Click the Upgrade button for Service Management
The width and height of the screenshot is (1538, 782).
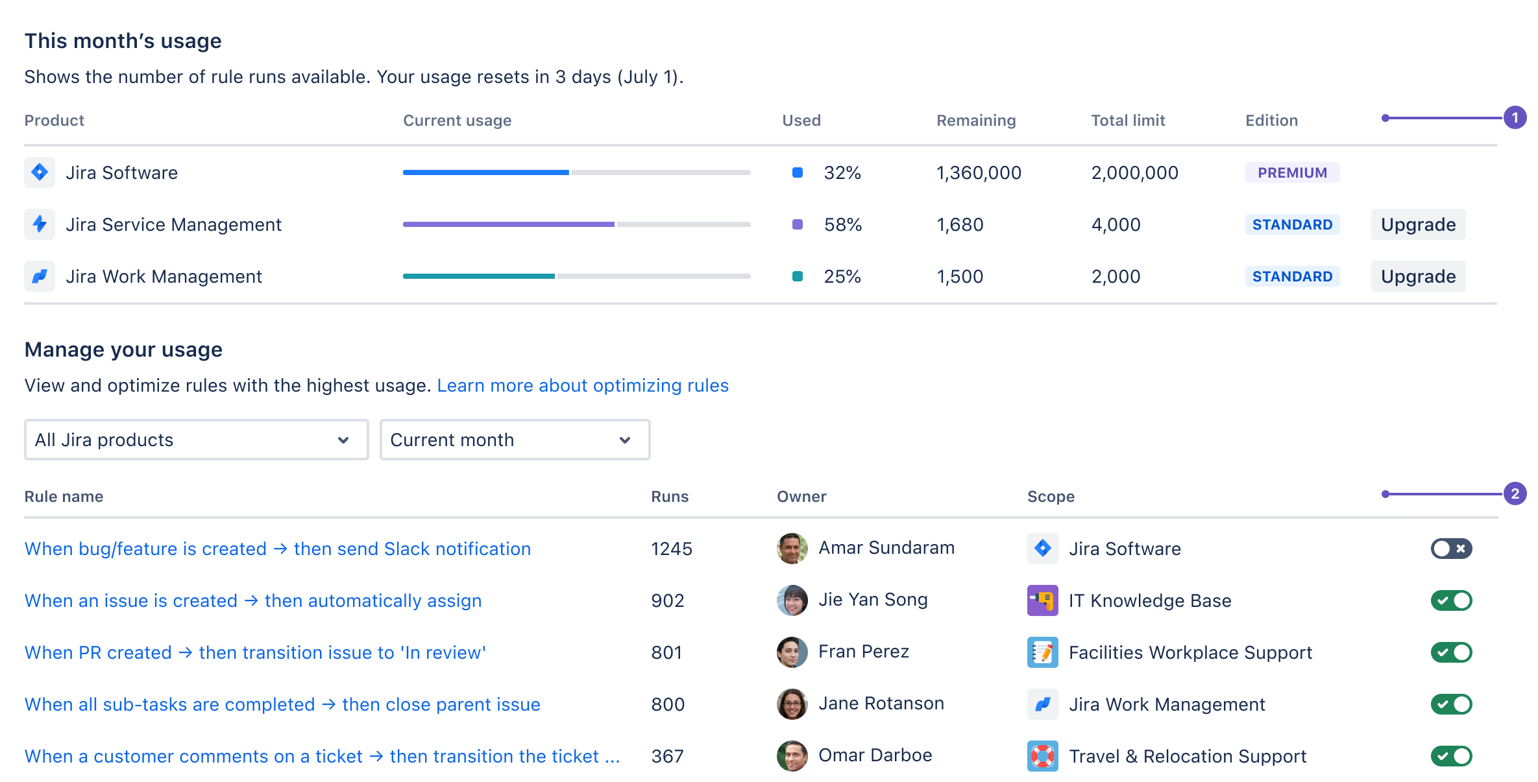(1418, 224)
